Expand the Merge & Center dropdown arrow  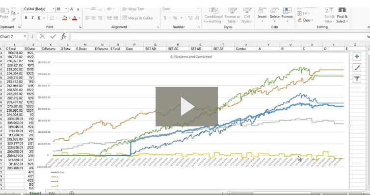point(157,18)
